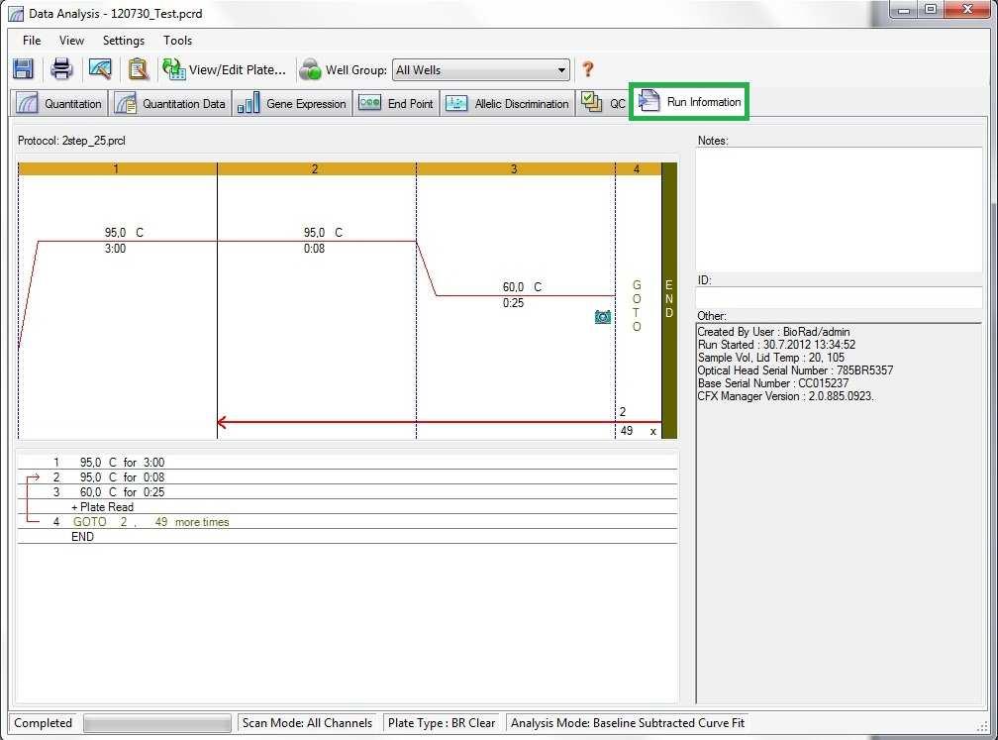Open the Settings menu
Viewport: 998px width, 740px height.
click(x=124, y=40)
